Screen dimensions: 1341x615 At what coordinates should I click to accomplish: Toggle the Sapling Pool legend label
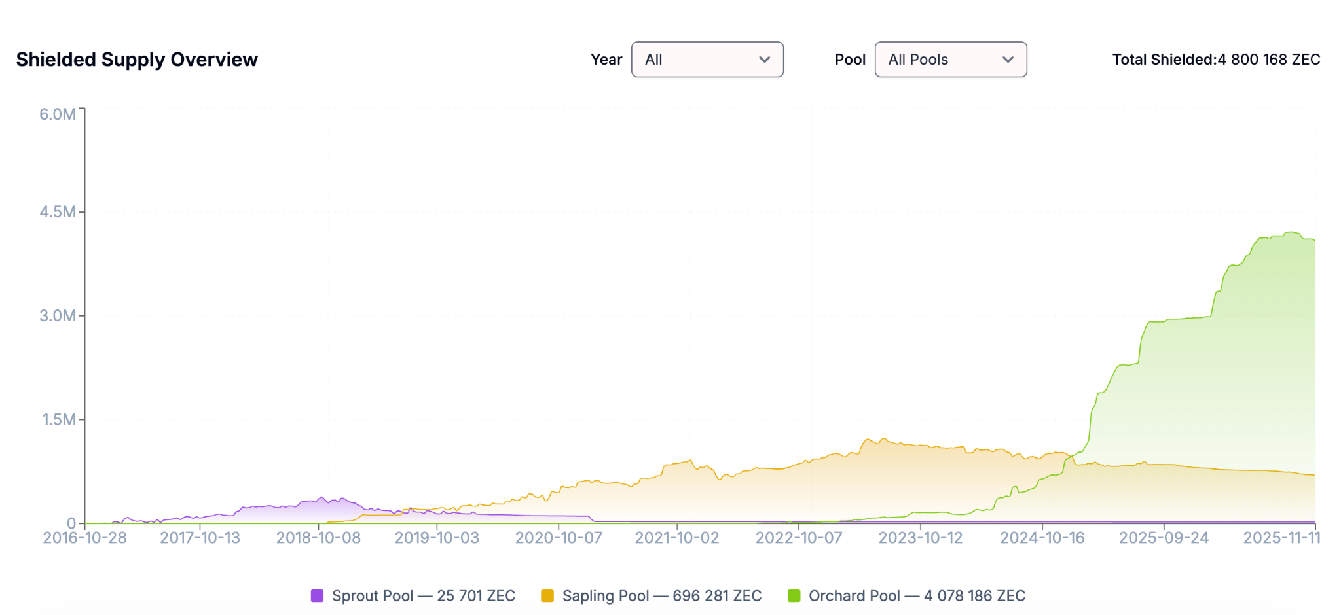click(661, 596)
